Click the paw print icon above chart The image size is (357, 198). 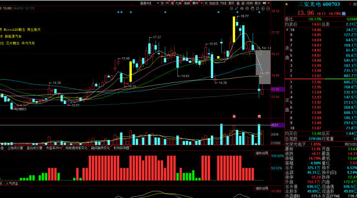[x=231, y=8]
